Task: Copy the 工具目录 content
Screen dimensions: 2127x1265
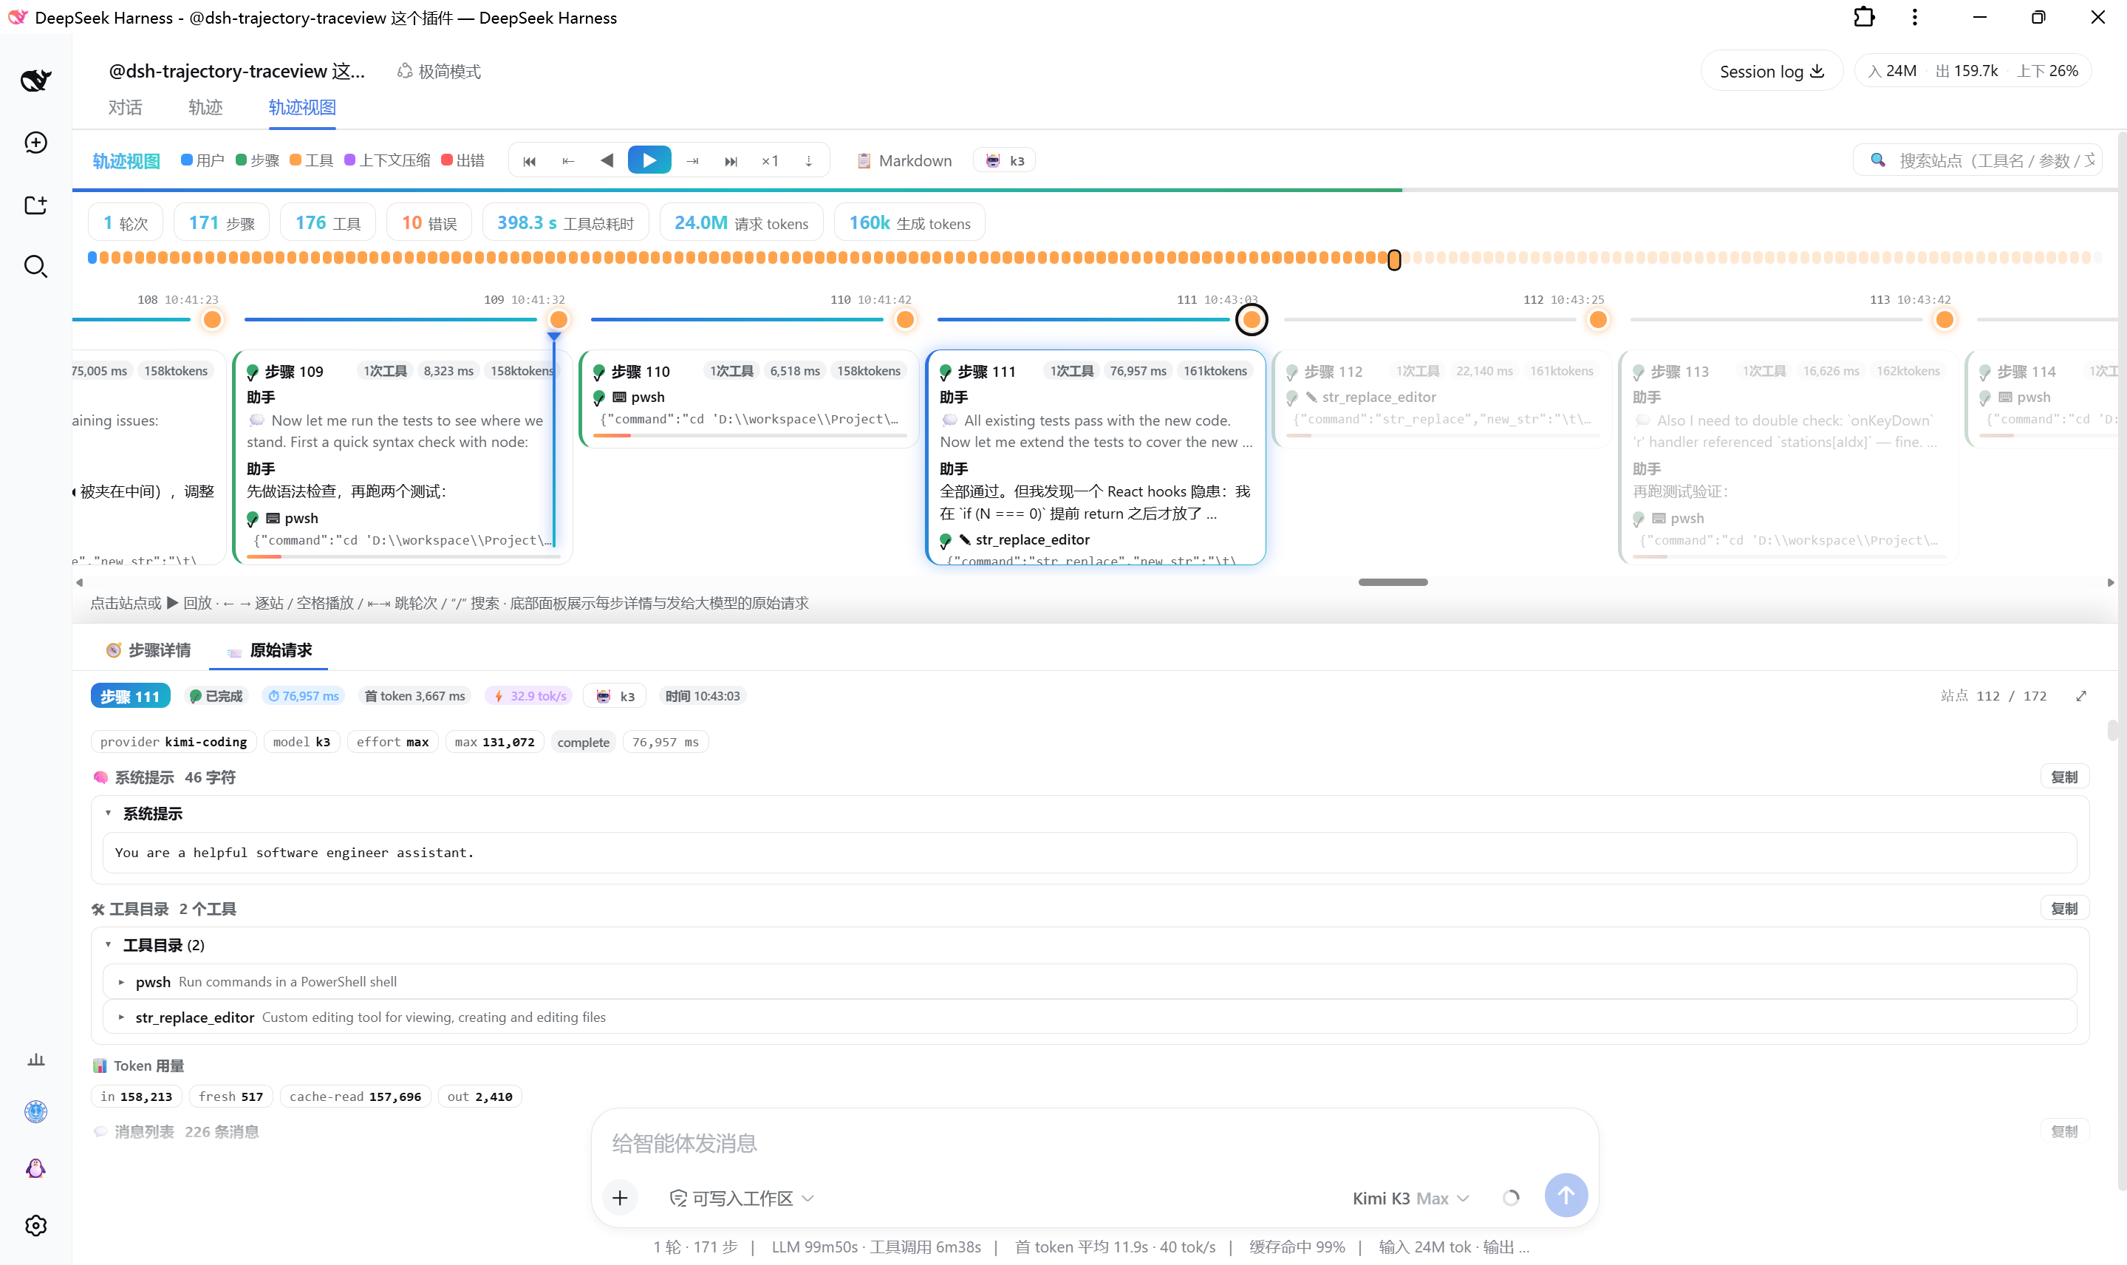Action: click(x=2064, y=909)
